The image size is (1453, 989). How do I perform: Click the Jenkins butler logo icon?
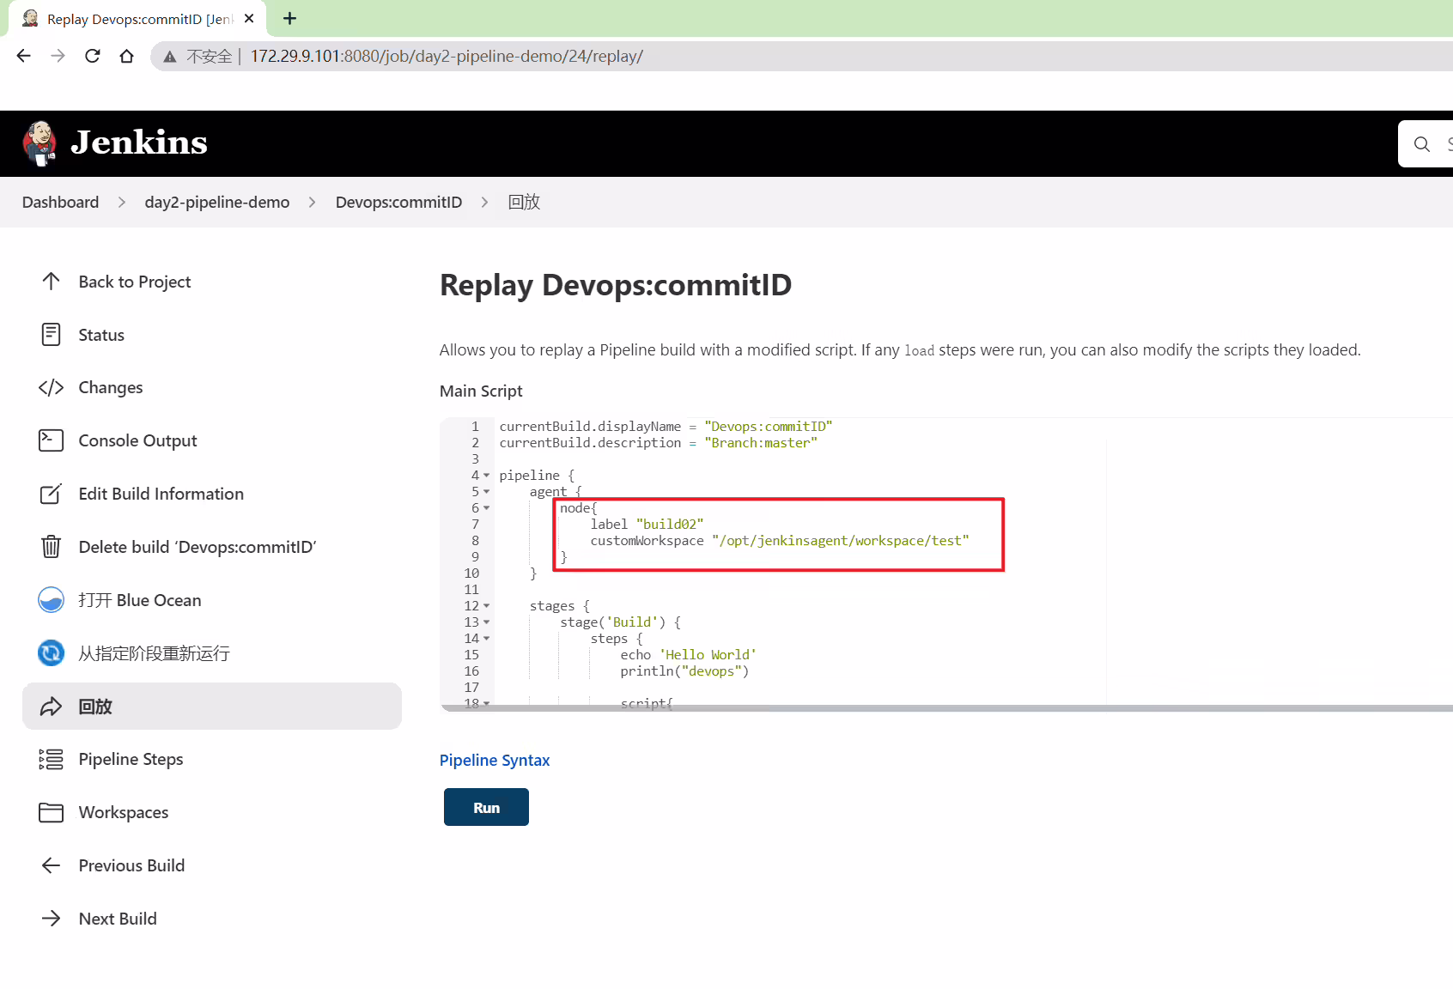40,143
